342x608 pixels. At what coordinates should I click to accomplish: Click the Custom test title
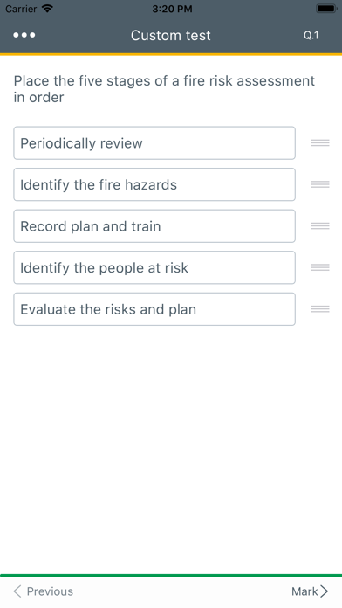[x=170, y=35]
